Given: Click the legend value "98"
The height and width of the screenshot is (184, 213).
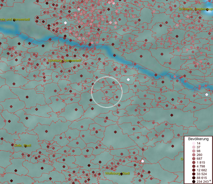Looking at the screenshot, I should pyautogui.click(x=199, y=151).
